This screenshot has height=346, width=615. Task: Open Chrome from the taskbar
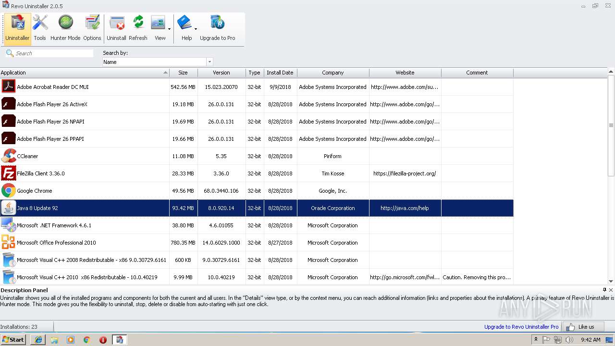[x=86, y=340]
